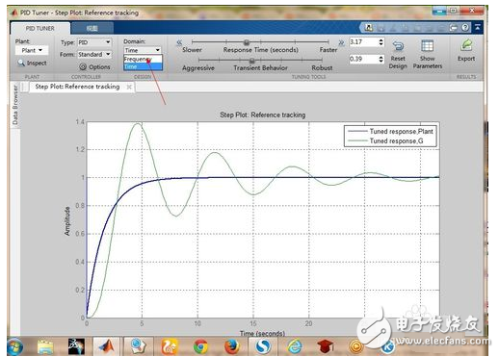Switch to the PID TUNER tab
Image resolution: width=499 pixels, height=357 pixels.
click(x=40, y=28)
